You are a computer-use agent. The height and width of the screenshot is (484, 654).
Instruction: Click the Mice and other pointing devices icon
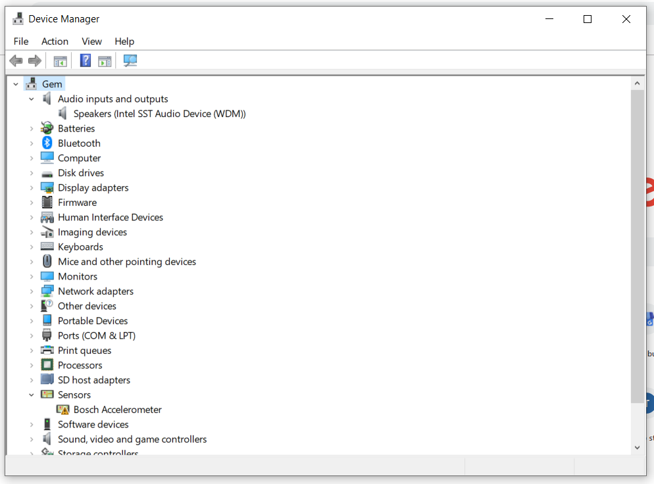47,261
